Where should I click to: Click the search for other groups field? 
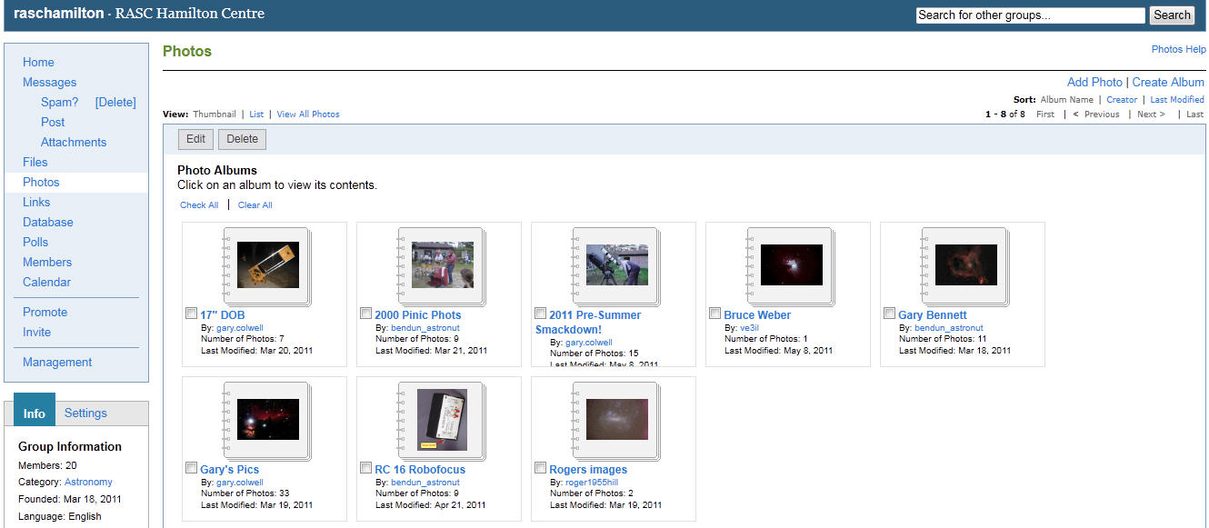pos(1030,15)
